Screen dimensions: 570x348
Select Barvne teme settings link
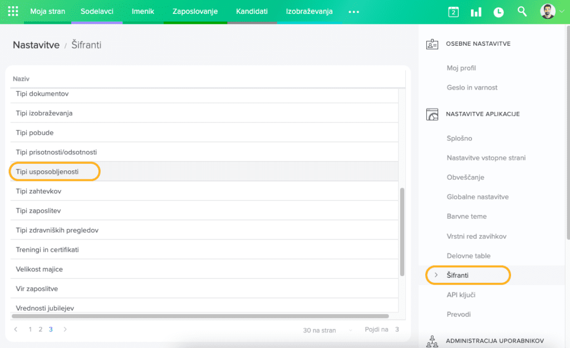point(466,217)
